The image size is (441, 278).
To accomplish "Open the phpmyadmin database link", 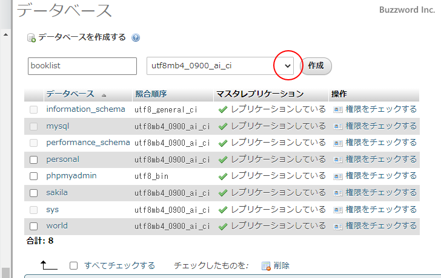I will [x=71, y=176].
